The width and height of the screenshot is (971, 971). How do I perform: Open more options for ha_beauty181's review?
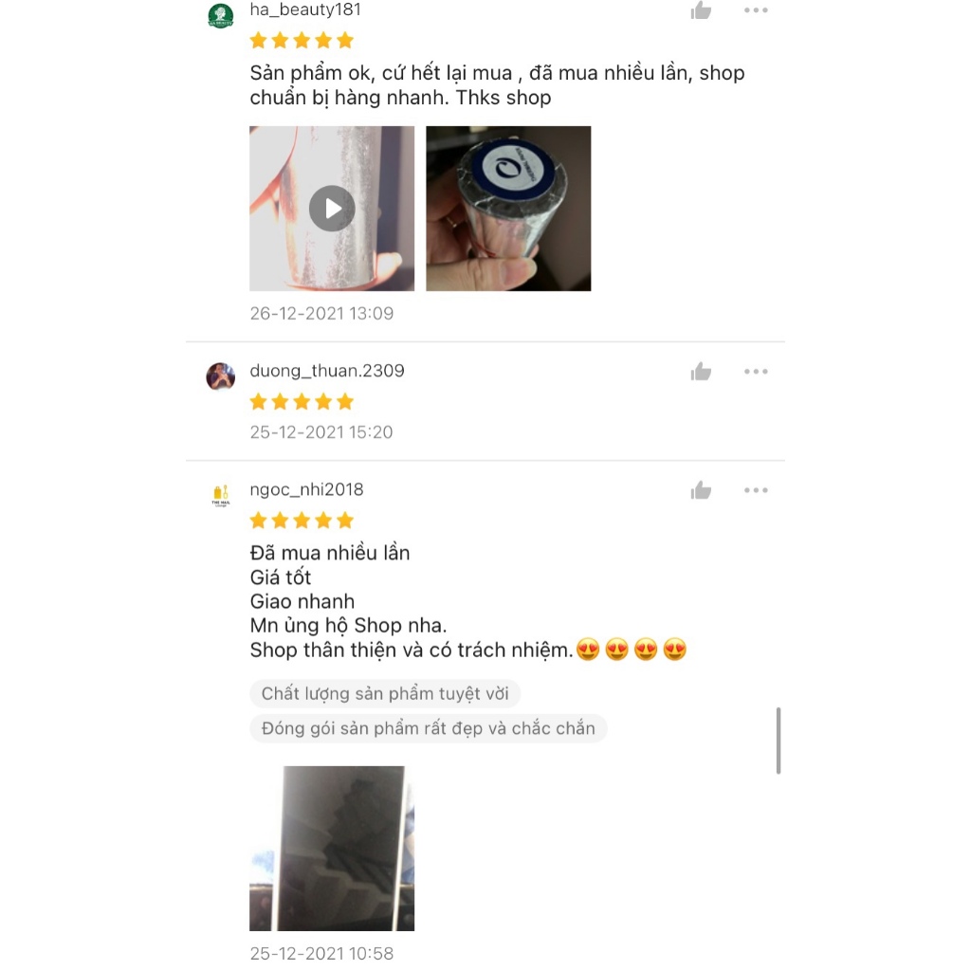pos(756,9)
